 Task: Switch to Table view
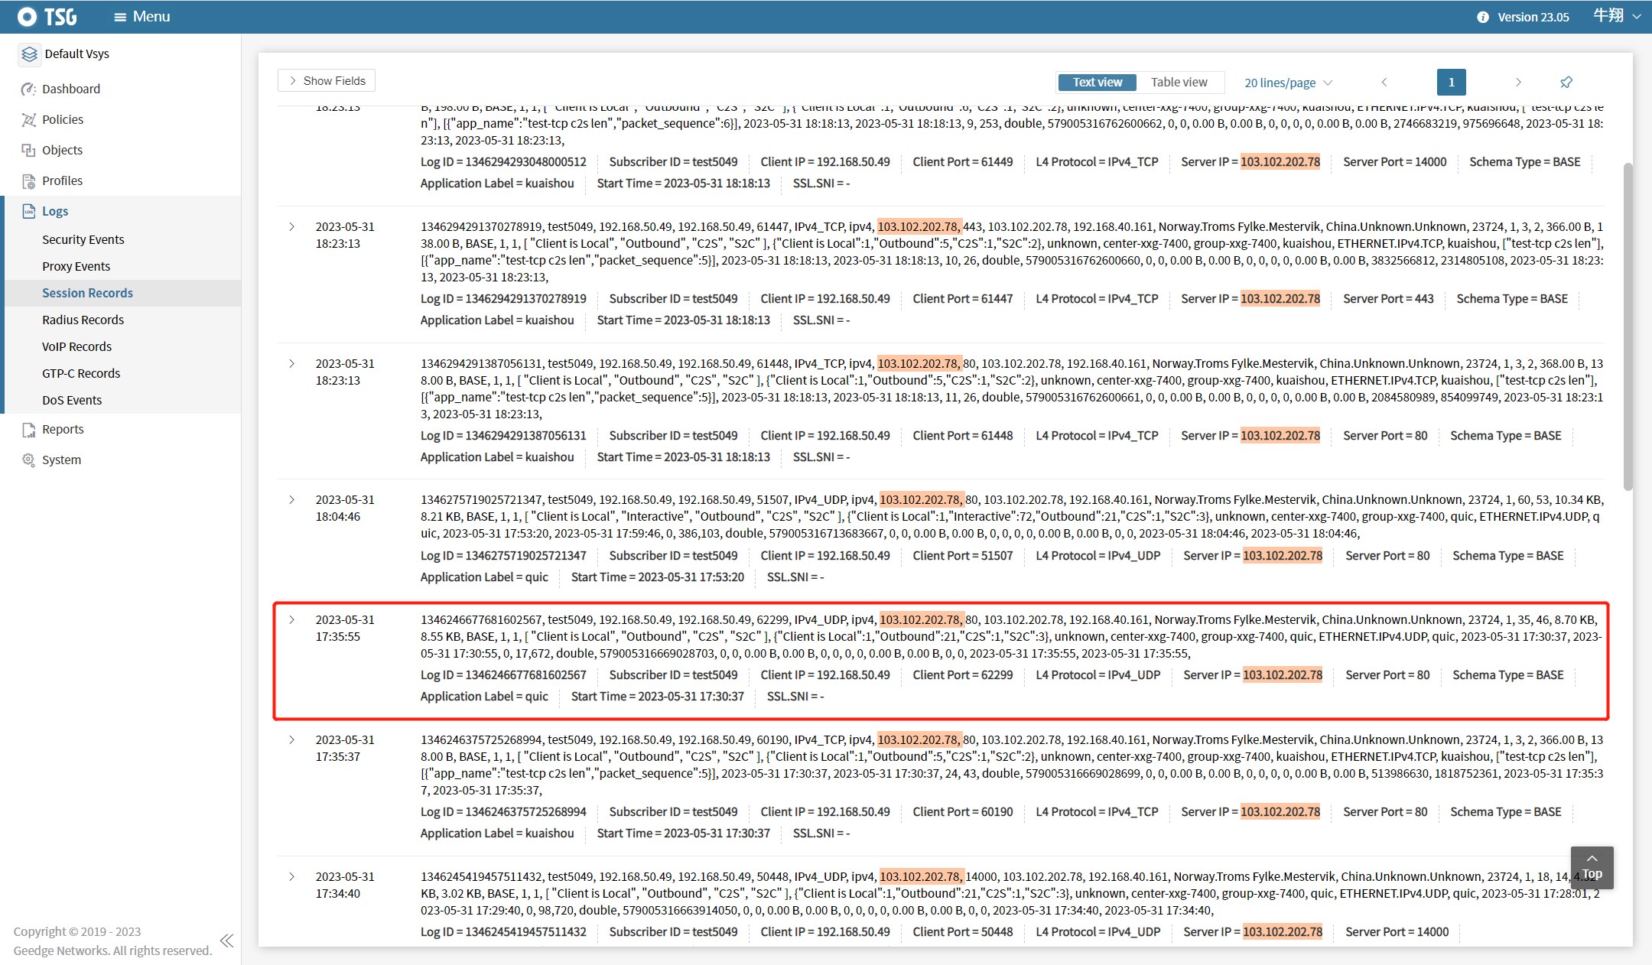[1179, 82]
